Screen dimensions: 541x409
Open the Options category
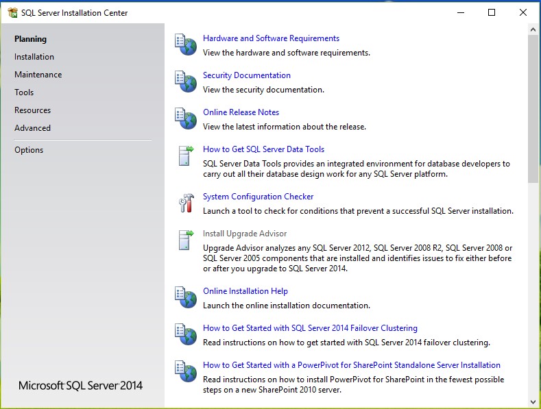click(x=29, y=150)
